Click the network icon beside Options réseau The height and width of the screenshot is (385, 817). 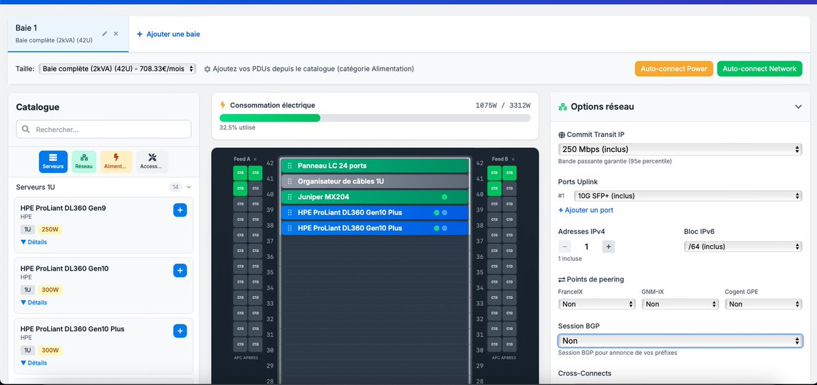pyautogui.click(x=563, y=107)
